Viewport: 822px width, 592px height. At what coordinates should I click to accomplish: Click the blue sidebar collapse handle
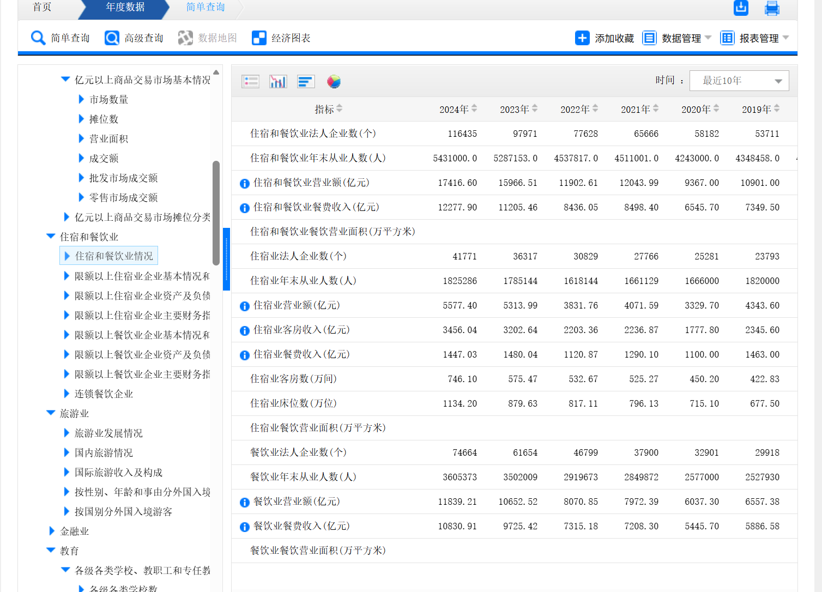click(226, 259)
